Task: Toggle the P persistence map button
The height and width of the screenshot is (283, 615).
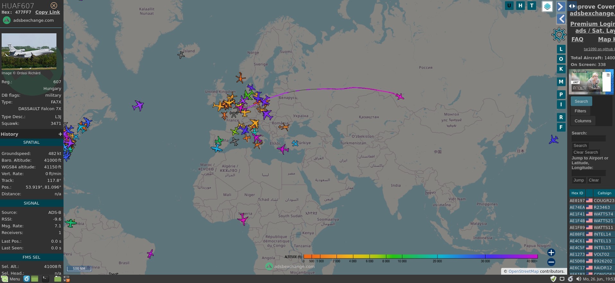Action: 561,94
